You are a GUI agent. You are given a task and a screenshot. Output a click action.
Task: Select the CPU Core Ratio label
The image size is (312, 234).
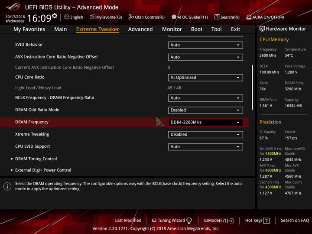coord(30,77)
